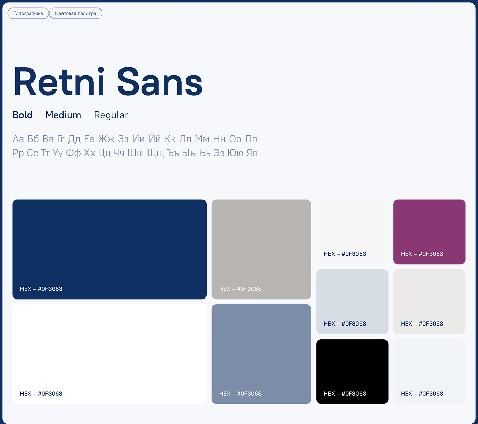478x424 pixels.
Task: Click the HEX label on the black swatch
Action: point(345,394)
